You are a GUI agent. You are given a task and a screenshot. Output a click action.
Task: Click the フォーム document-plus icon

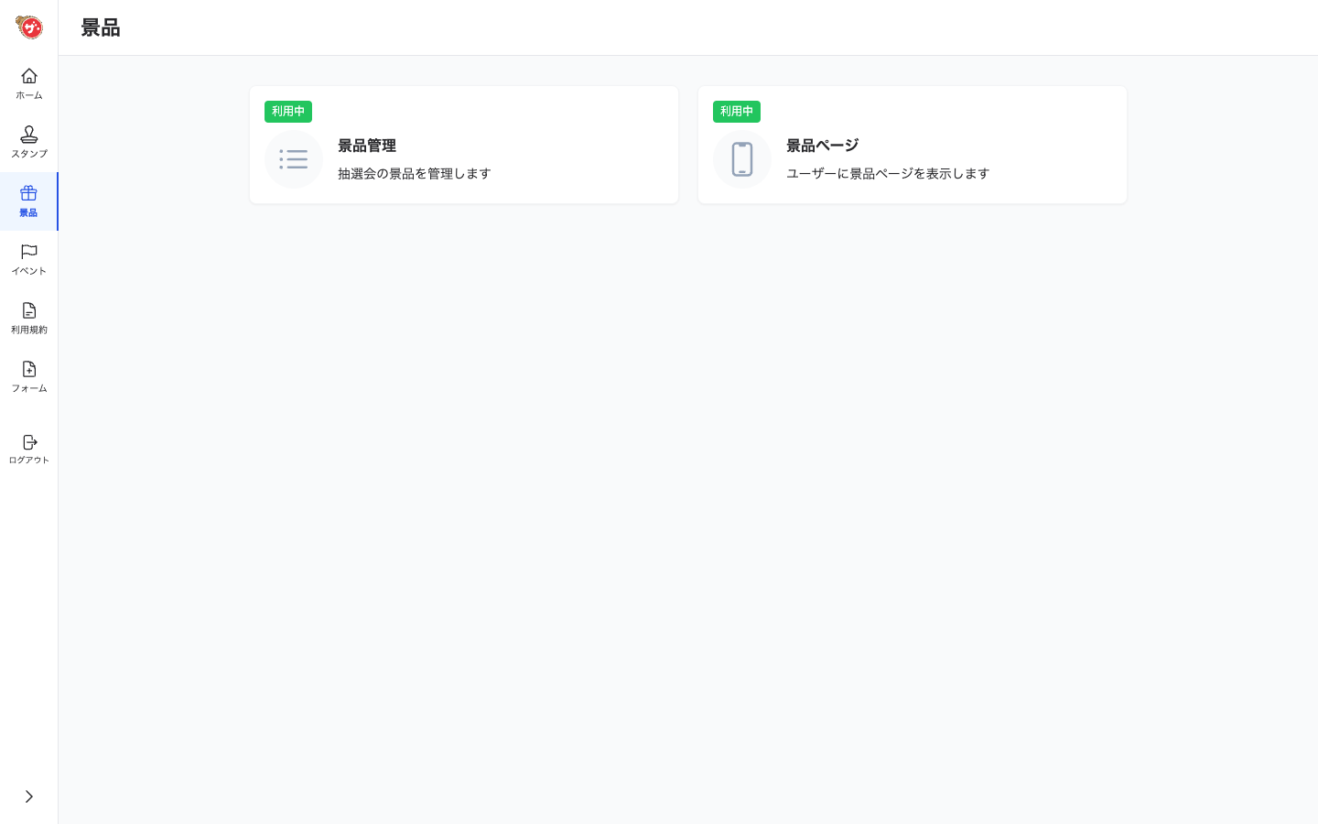click(x=28, y=370)
